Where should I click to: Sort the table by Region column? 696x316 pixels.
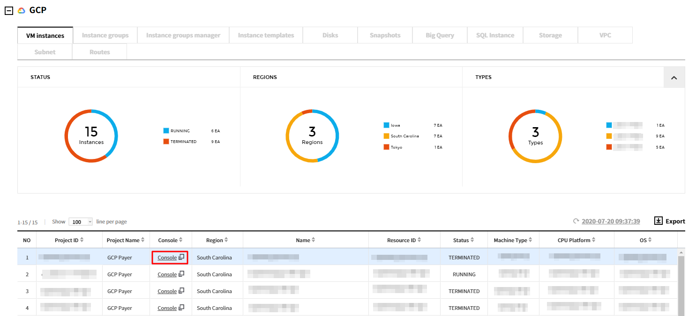coord(226,240)
